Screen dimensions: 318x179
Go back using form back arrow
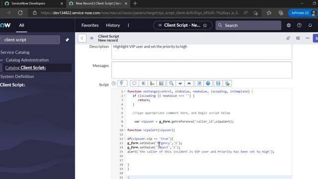pos(82,38)
